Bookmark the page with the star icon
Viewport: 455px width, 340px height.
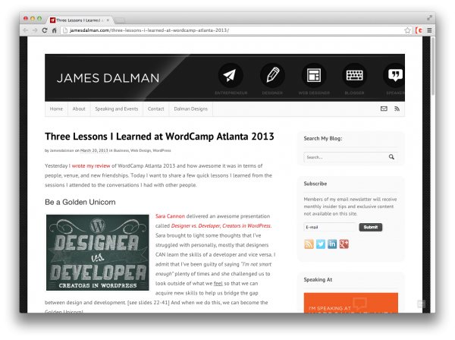pyautogui.click(x=407, y=30)
